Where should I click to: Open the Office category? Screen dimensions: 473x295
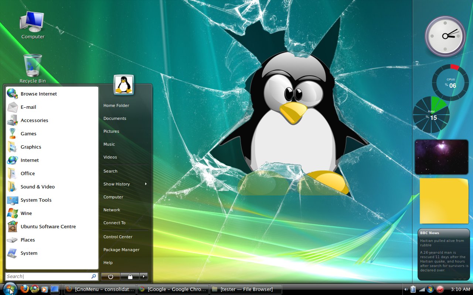[52, 173]
